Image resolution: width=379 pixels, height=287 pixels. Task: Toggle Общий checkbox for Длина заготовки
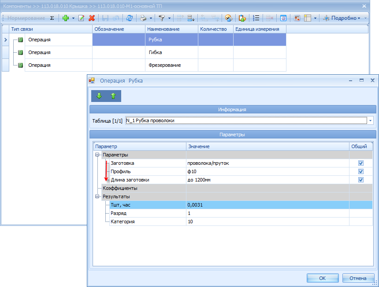[x=361, y=180]
